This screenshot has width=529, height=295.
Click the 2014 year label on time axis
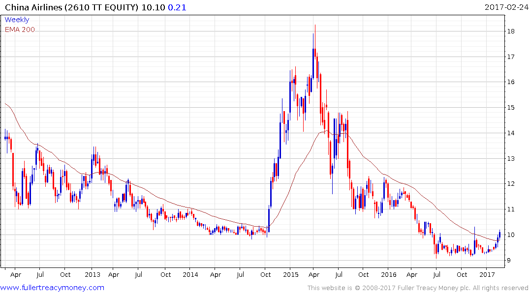(x=190, y=274)
